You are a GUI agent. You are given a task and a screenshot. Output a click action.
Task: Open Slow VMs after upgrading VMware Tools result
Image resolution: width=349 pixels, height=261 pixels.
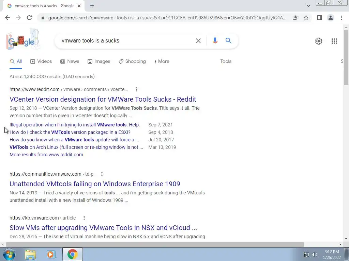tap(103, 228)
